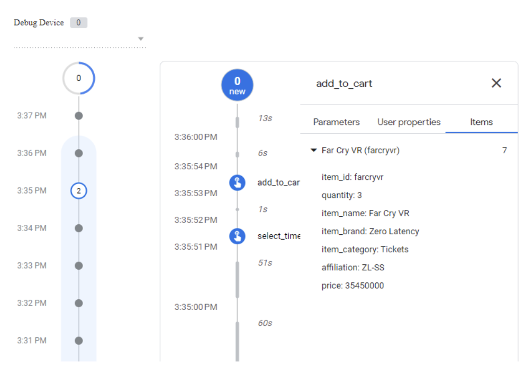Collapse the Far Cry VR item
The width and height of the screenshot is (525, 385).
point(314,150)
